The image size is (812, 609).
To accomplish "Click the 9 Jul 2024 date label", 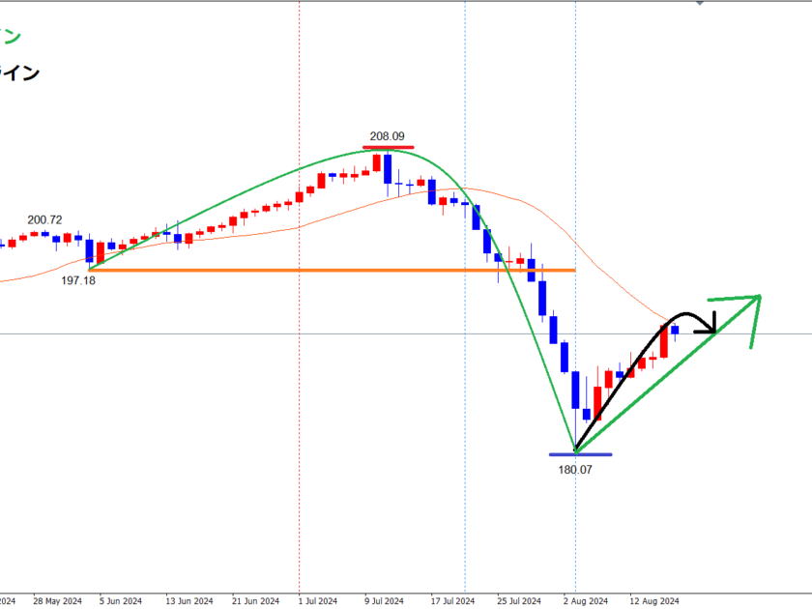I will click(x=385, y=599).
